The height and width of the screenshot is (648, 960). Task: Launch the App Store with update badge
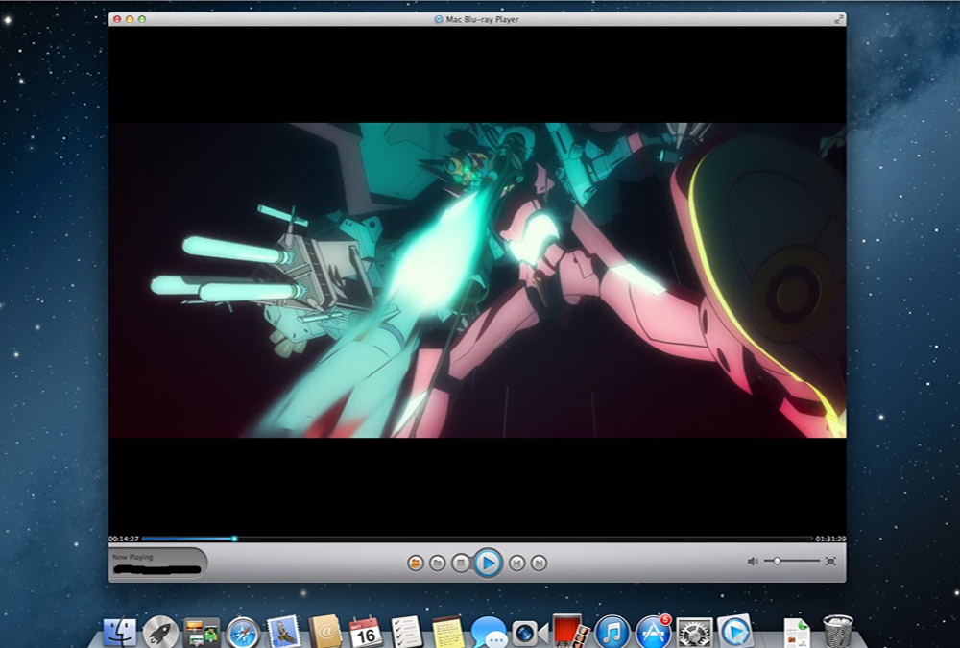pyautogui.click(x=653, y=632)
